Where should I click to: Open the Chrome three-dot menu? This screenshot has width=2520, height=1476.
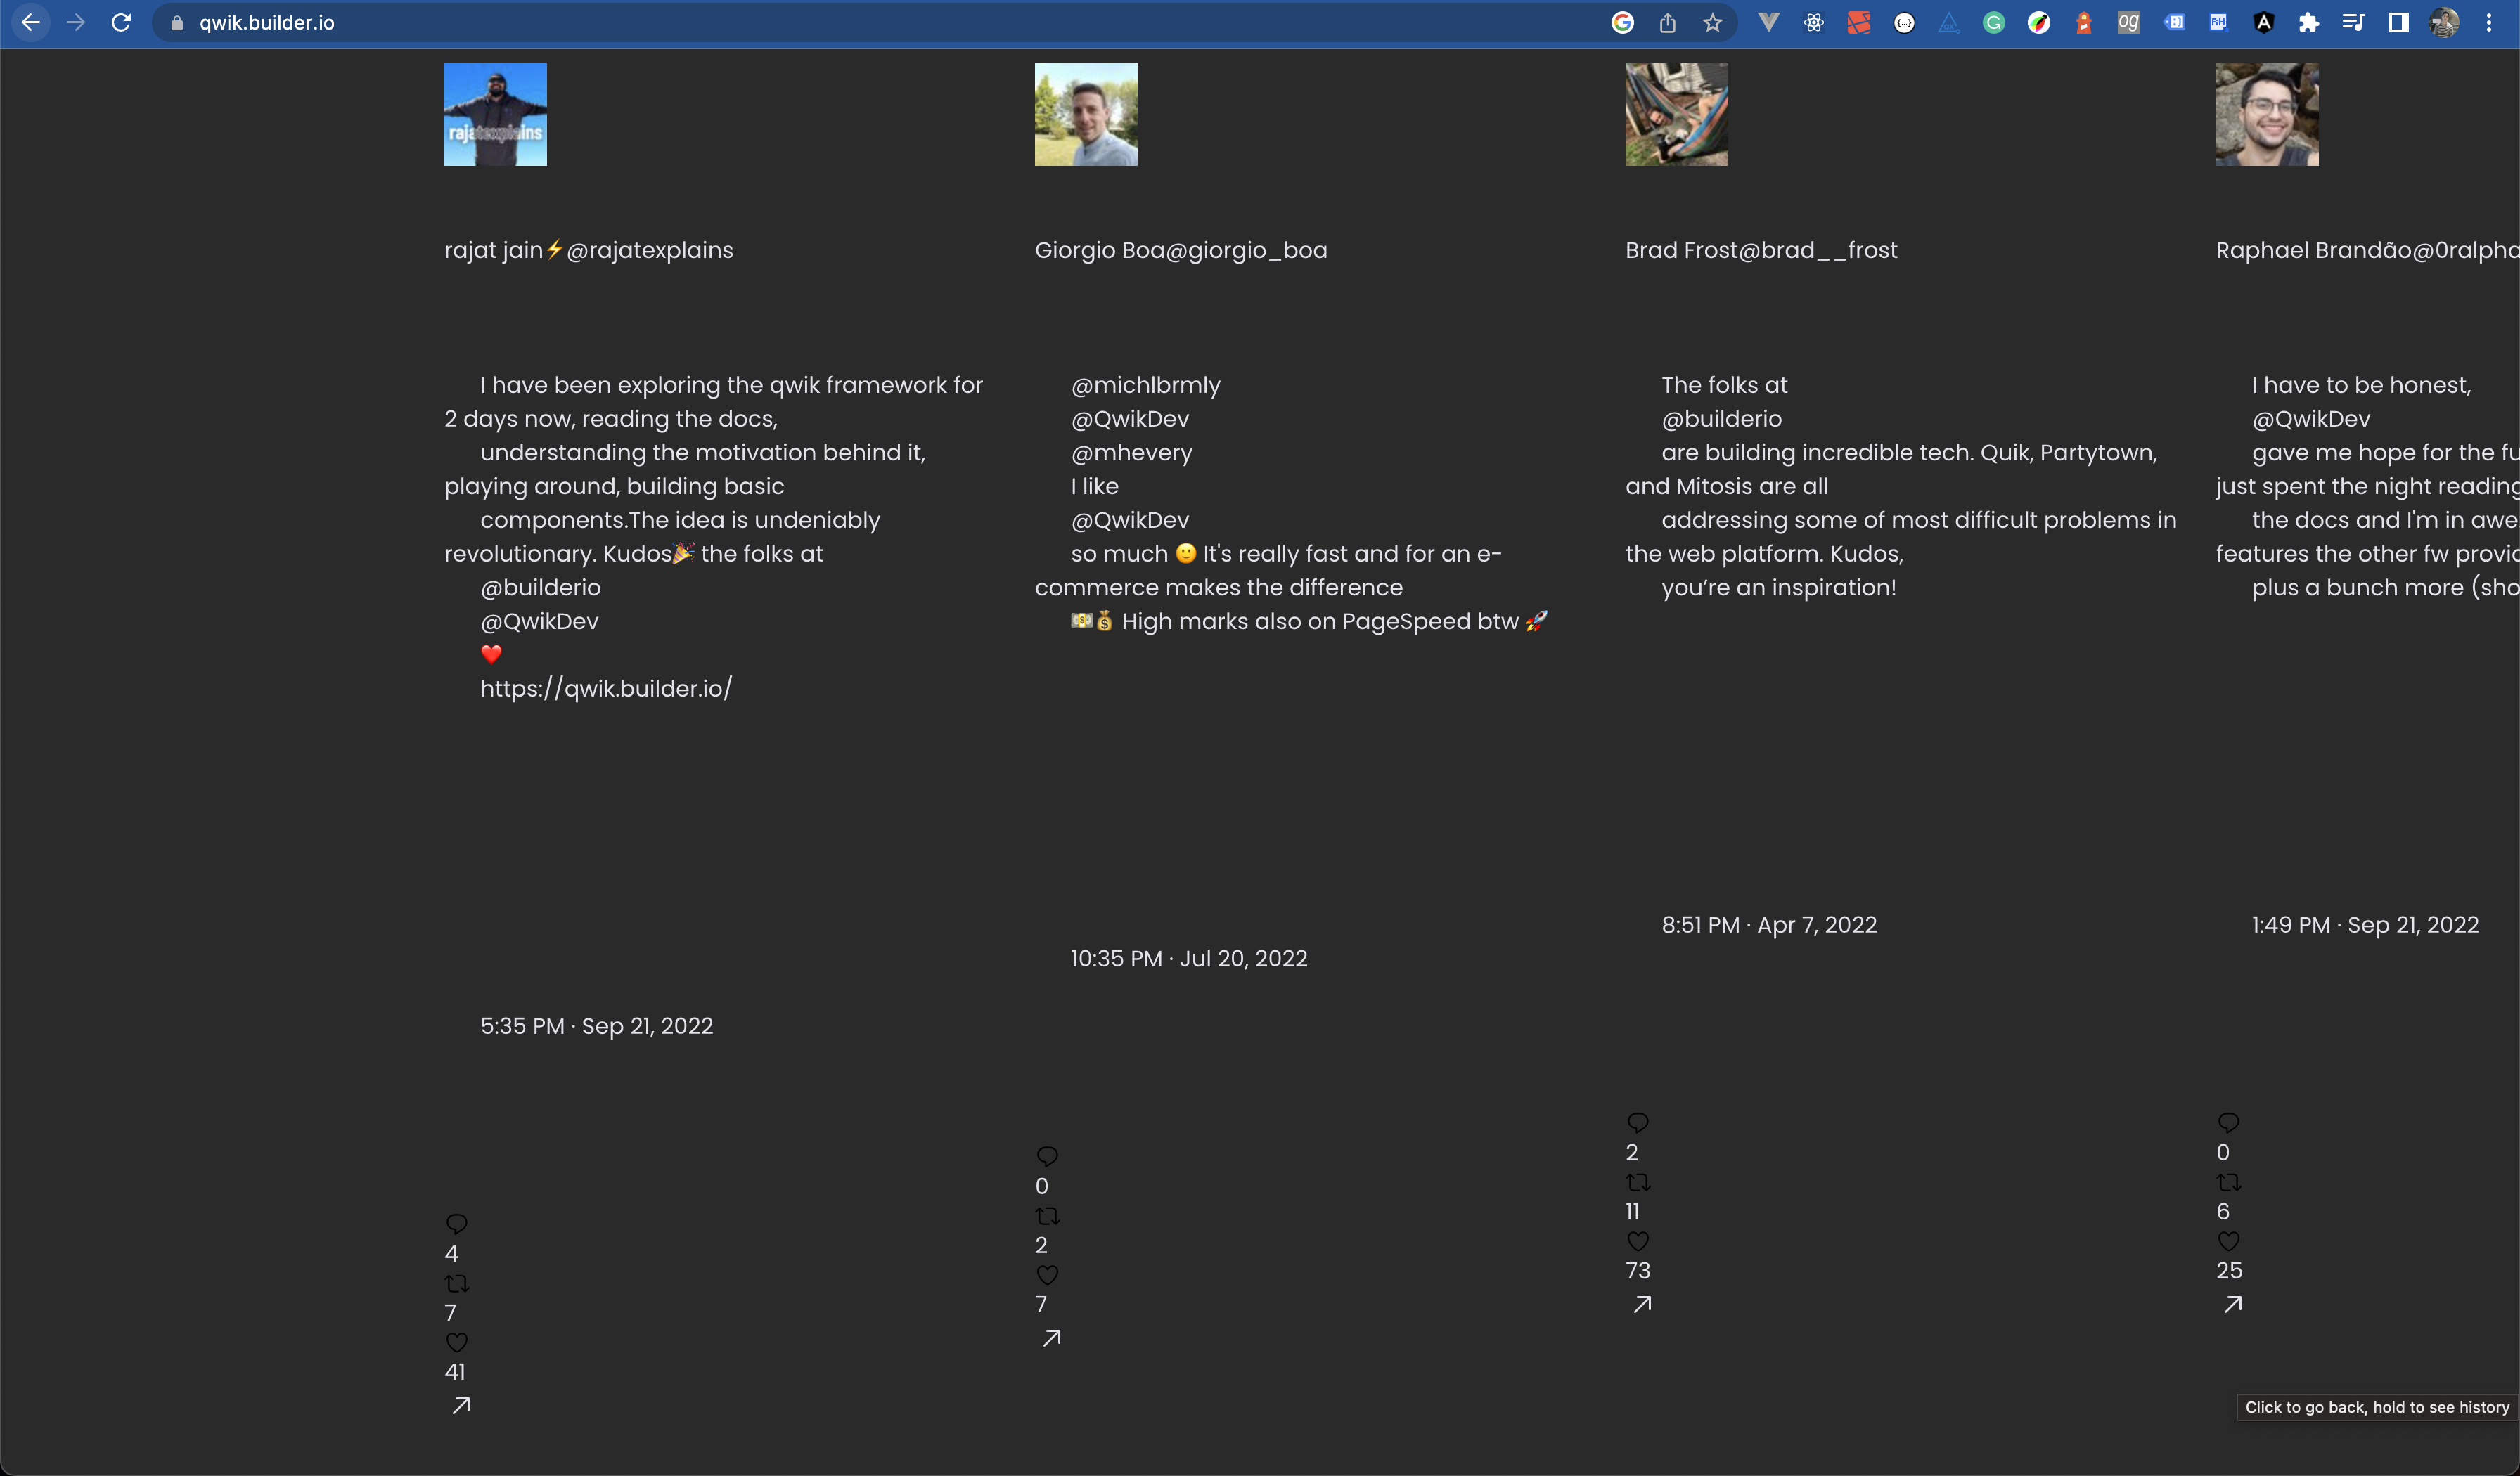coord(2489,23)
